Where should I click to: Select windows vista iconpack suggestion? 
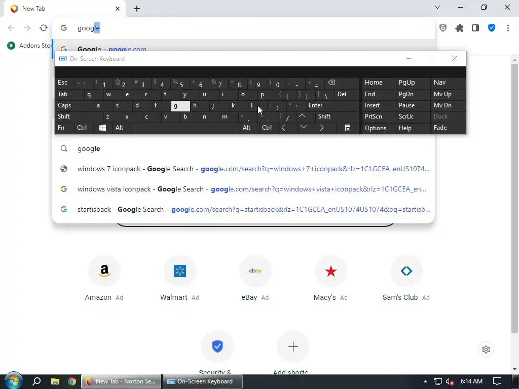pyautogui.click(x=243, y=189)
